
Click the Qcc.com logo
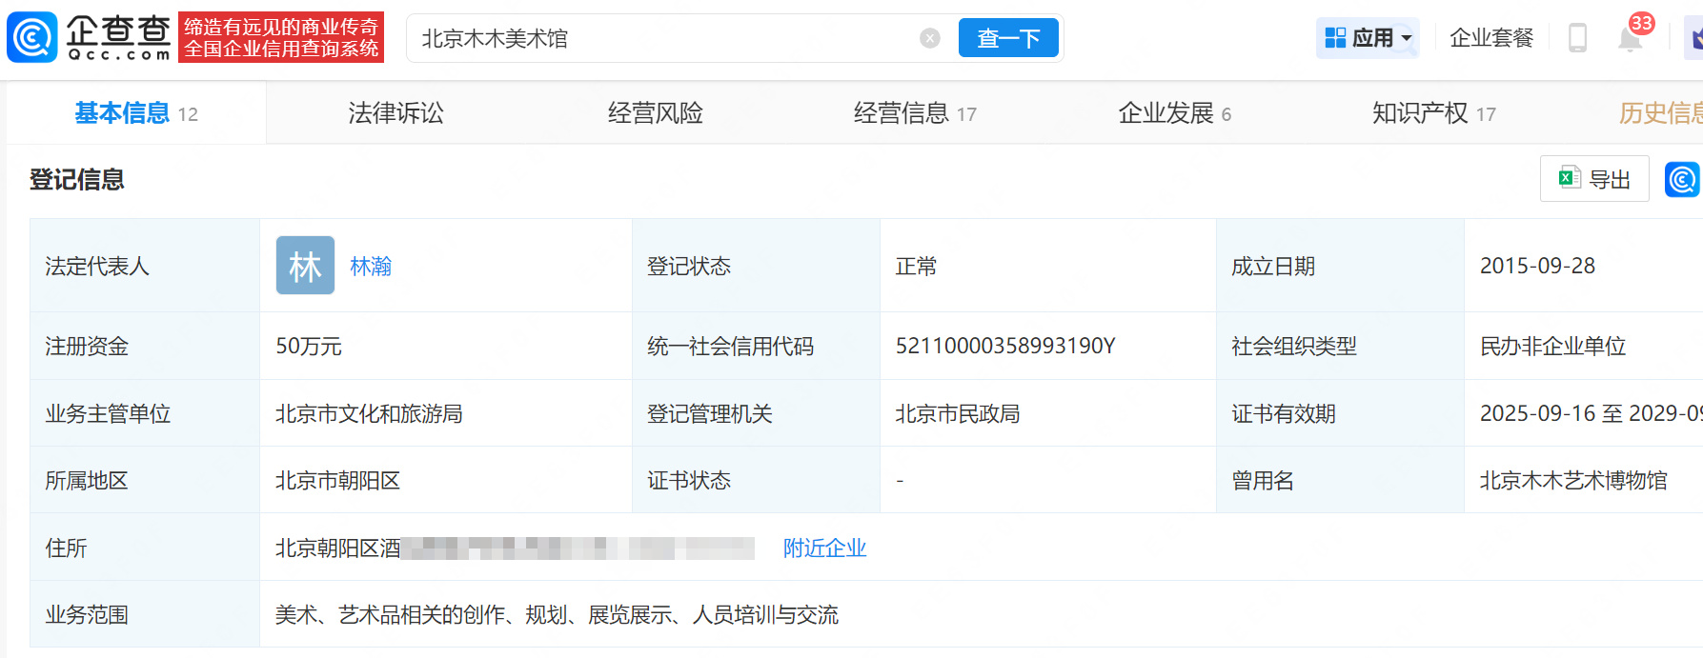tap(90, 37)
